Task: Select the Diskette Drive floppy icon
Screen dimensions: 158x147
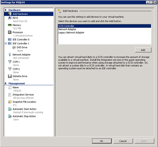Action: tap(10, 76)
